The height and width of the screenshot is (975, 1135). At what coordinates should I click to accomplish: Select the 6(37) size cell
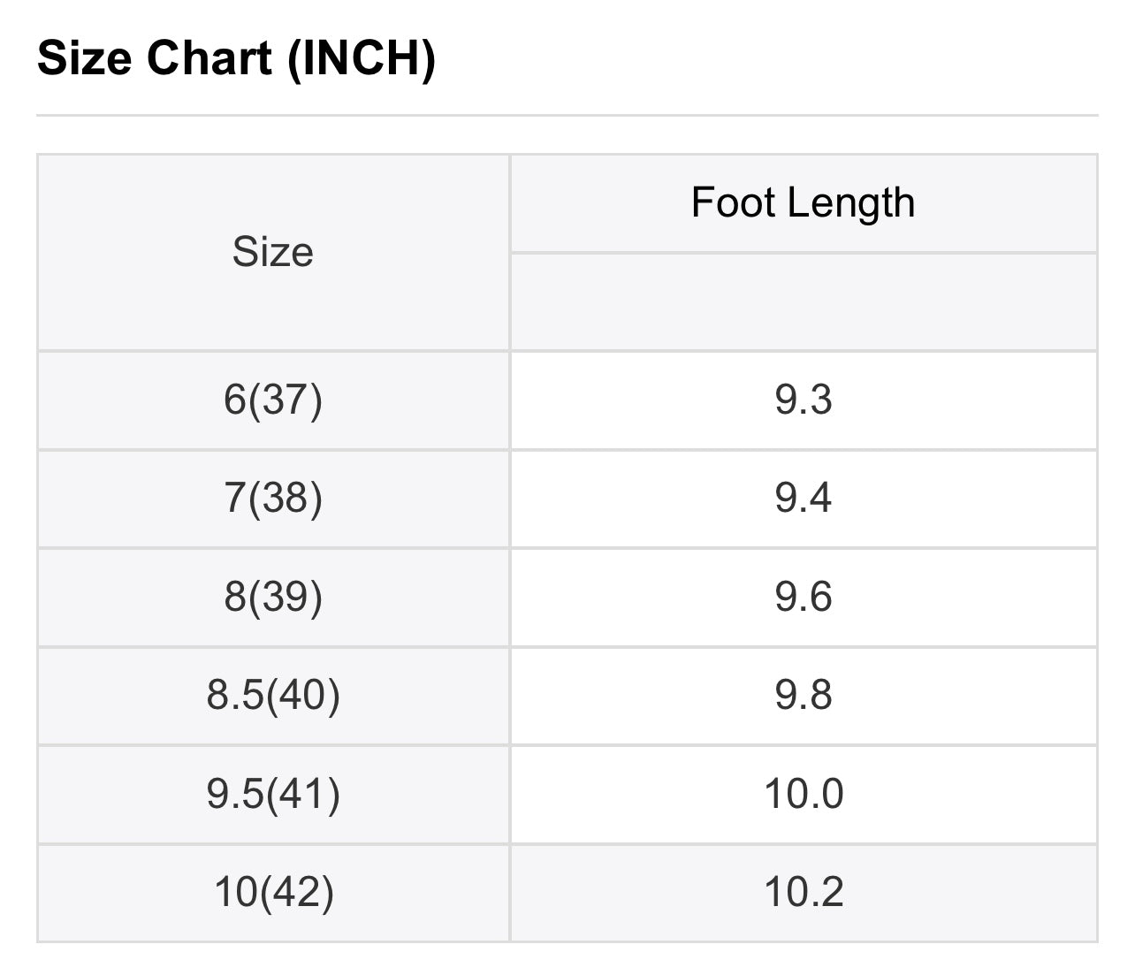click(272, 400)
